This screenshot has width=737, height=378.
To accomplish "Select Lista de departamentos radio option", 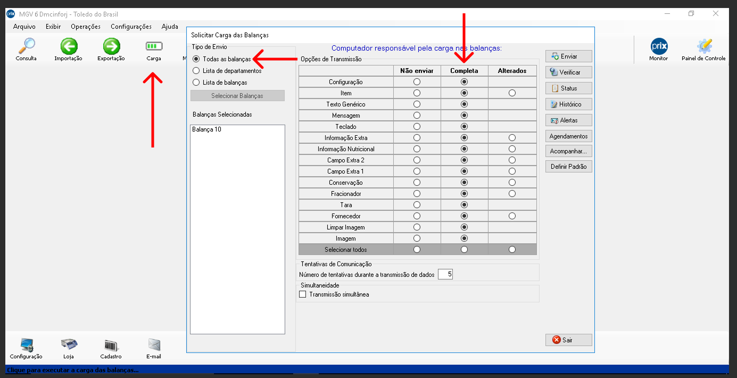I will 196,71.
